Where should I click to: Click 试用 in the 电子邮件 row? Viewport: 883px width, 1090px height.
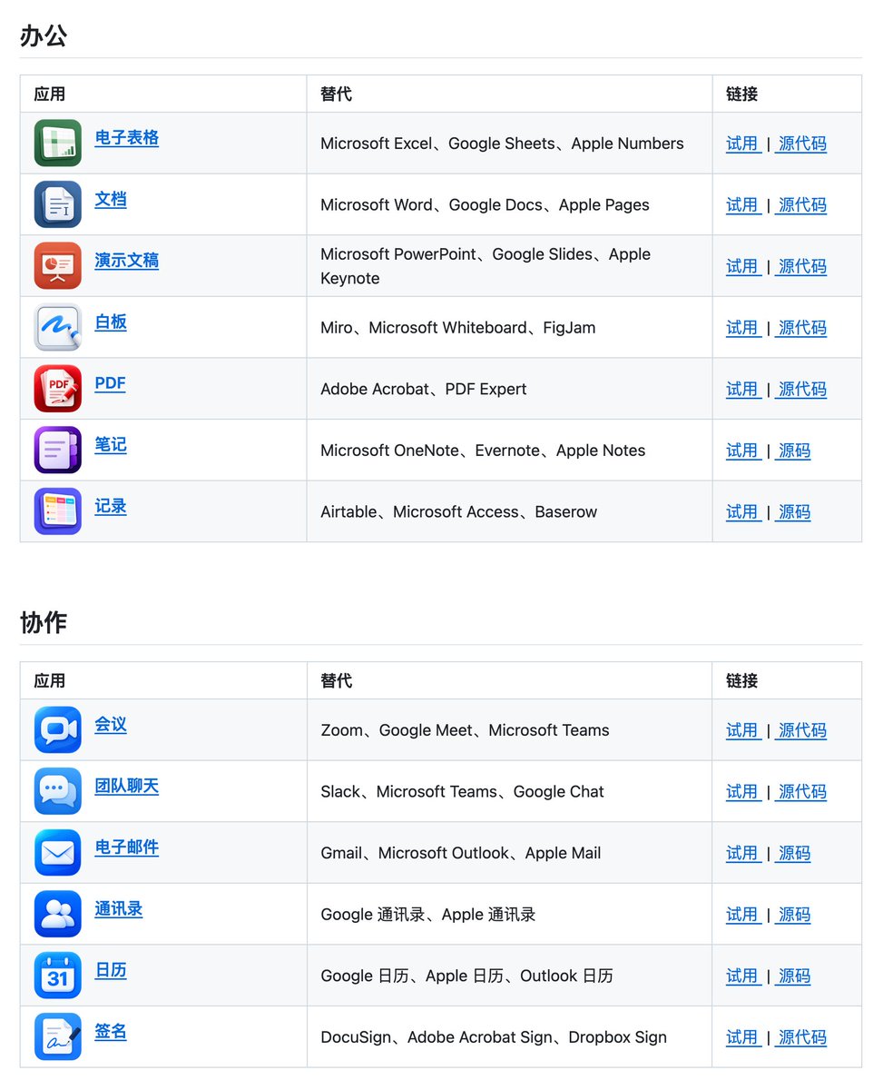[742, 853]
